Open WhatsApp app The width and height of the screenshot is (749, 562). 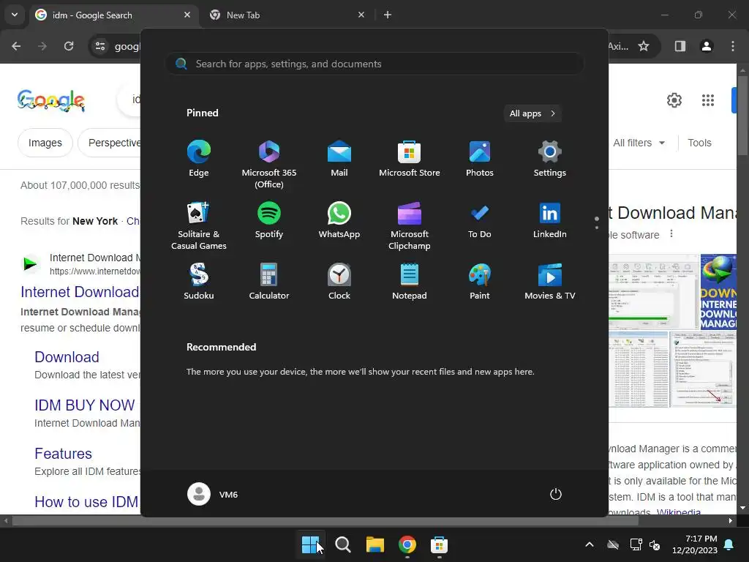click(x=339, y=220)
